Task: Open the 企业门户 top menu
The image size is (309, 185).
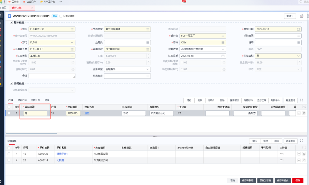Action: pyautogui.click(x=29, y=1)
